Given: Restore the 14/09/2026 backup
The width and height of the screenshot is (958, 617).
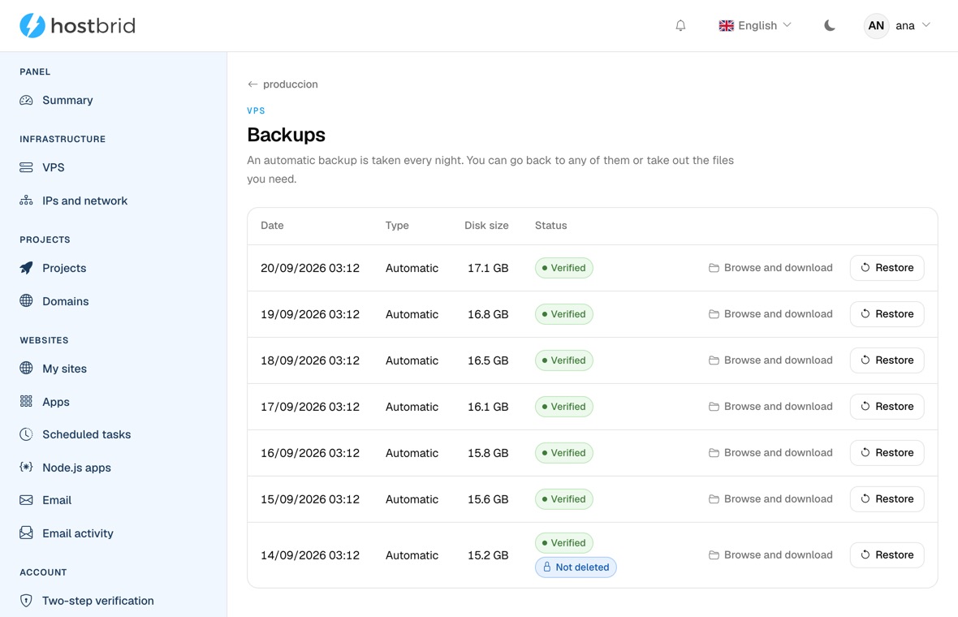Looking at the screenshot, I should (x=887, y=554).
